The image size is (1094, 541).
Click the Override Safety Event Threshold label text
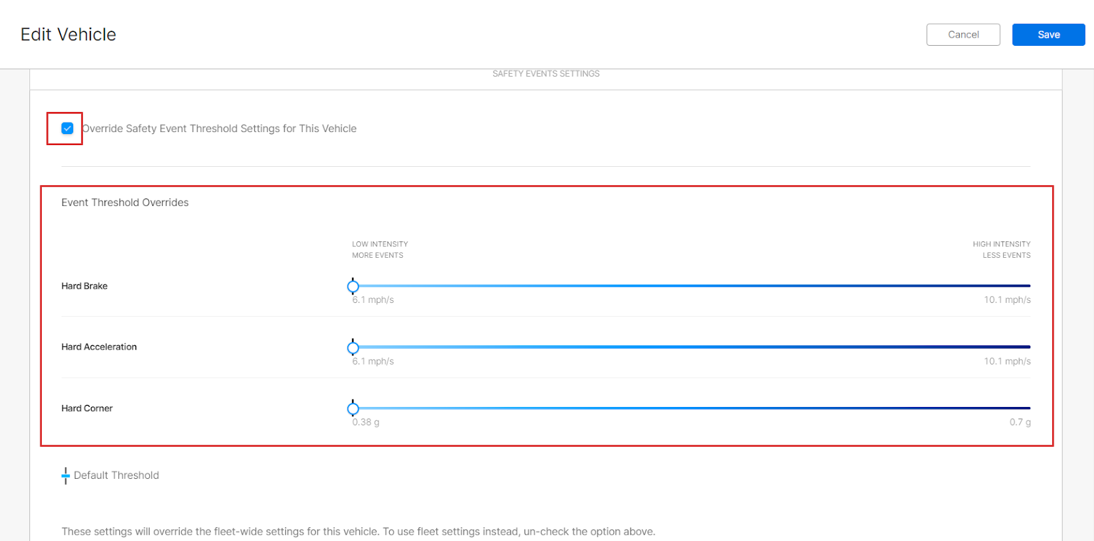(219, 129)
